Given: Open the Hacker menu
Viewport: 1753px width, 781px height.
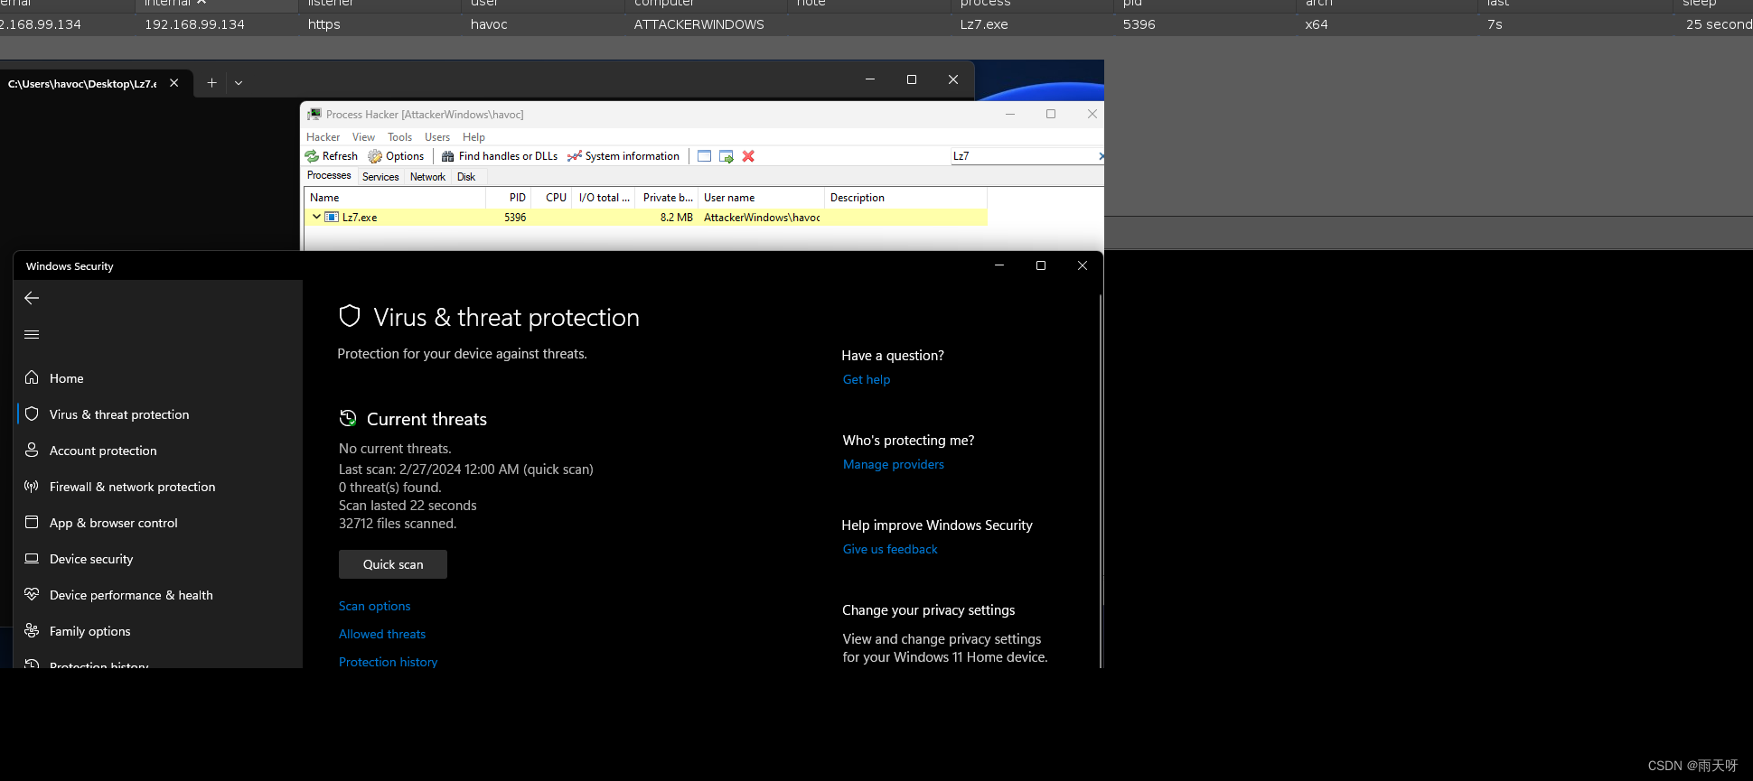Looking at the screenshot, I should pyautogui.click(x=323, y=137).
